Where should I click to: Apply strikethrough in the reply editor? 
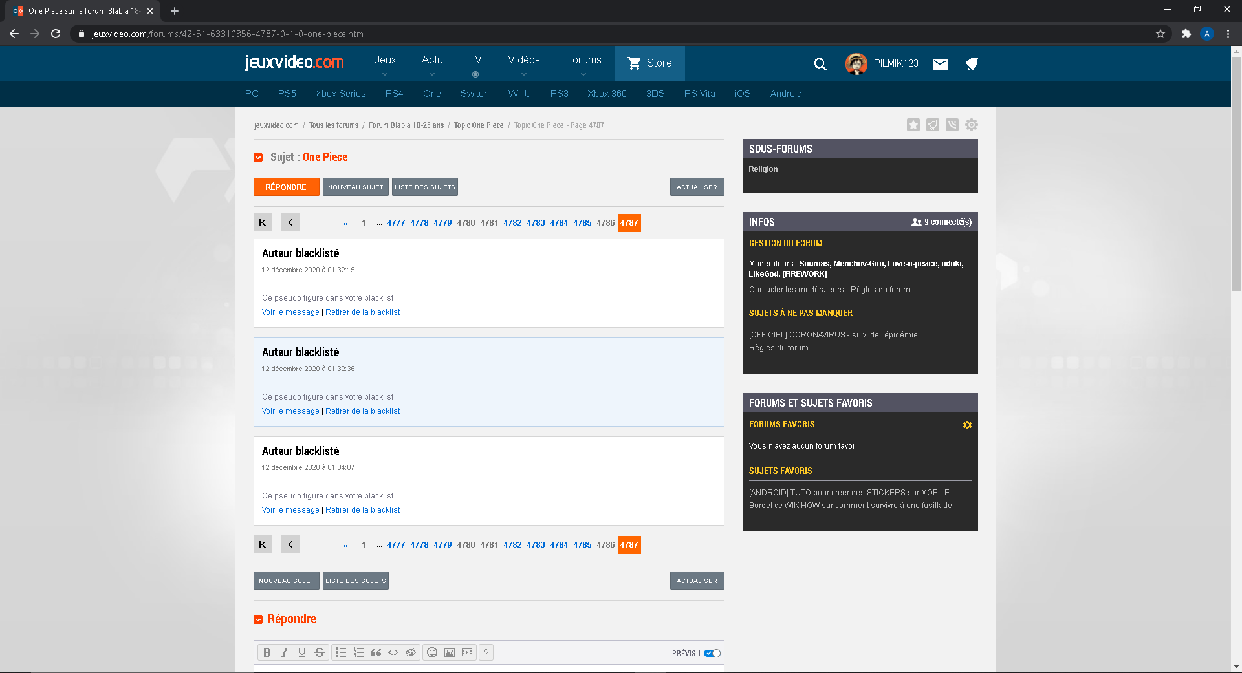point(320,652)
